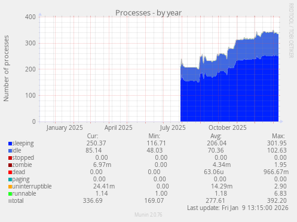
Task: Click the total maximum value 392.20
Action: (277, 200)
